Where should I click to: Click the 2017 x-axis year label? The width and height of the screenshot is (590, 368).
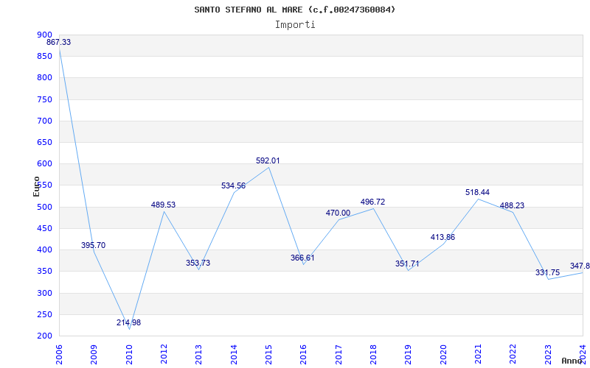(339, 355)
